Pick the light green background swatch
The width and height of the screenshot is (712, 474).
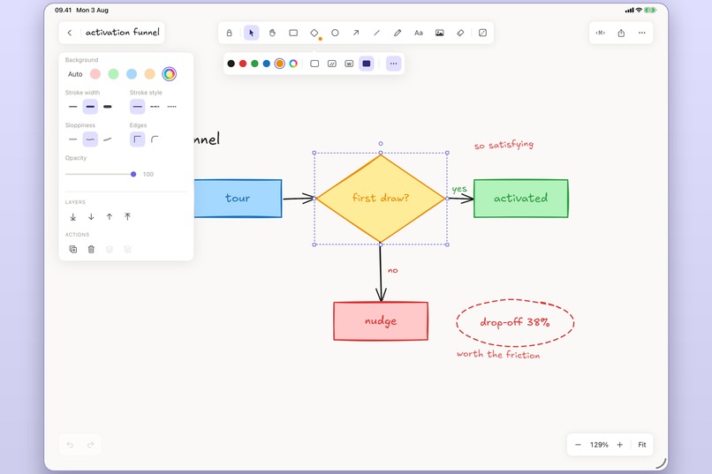coord(114,74)
